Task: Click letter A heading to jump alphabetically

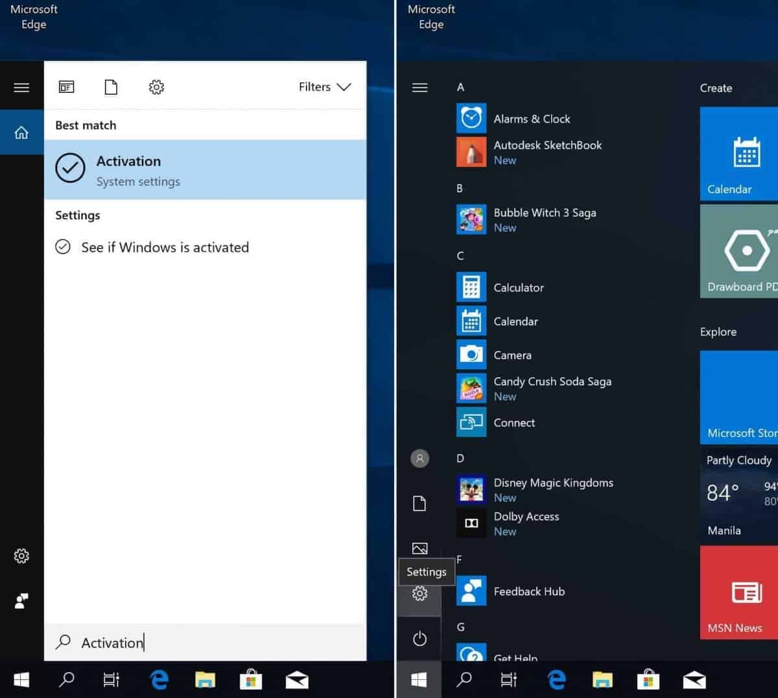Action: tap(460, 86)
